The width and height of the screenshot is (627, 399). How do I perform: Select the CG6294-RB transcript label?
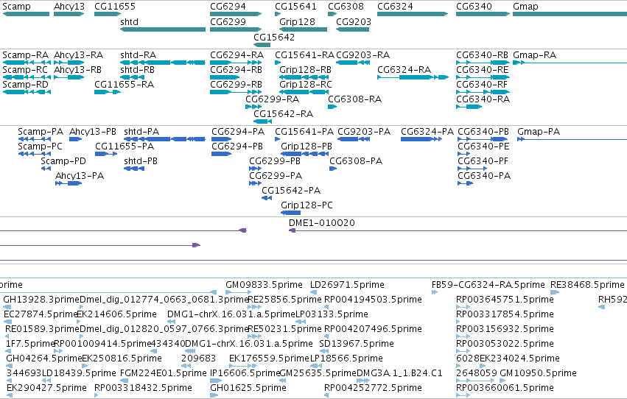coord(236,70)
